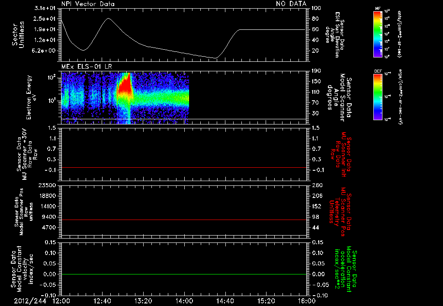
Task: Click the '2.5e+01' sector tick value
Action: (x=45, y=19)
